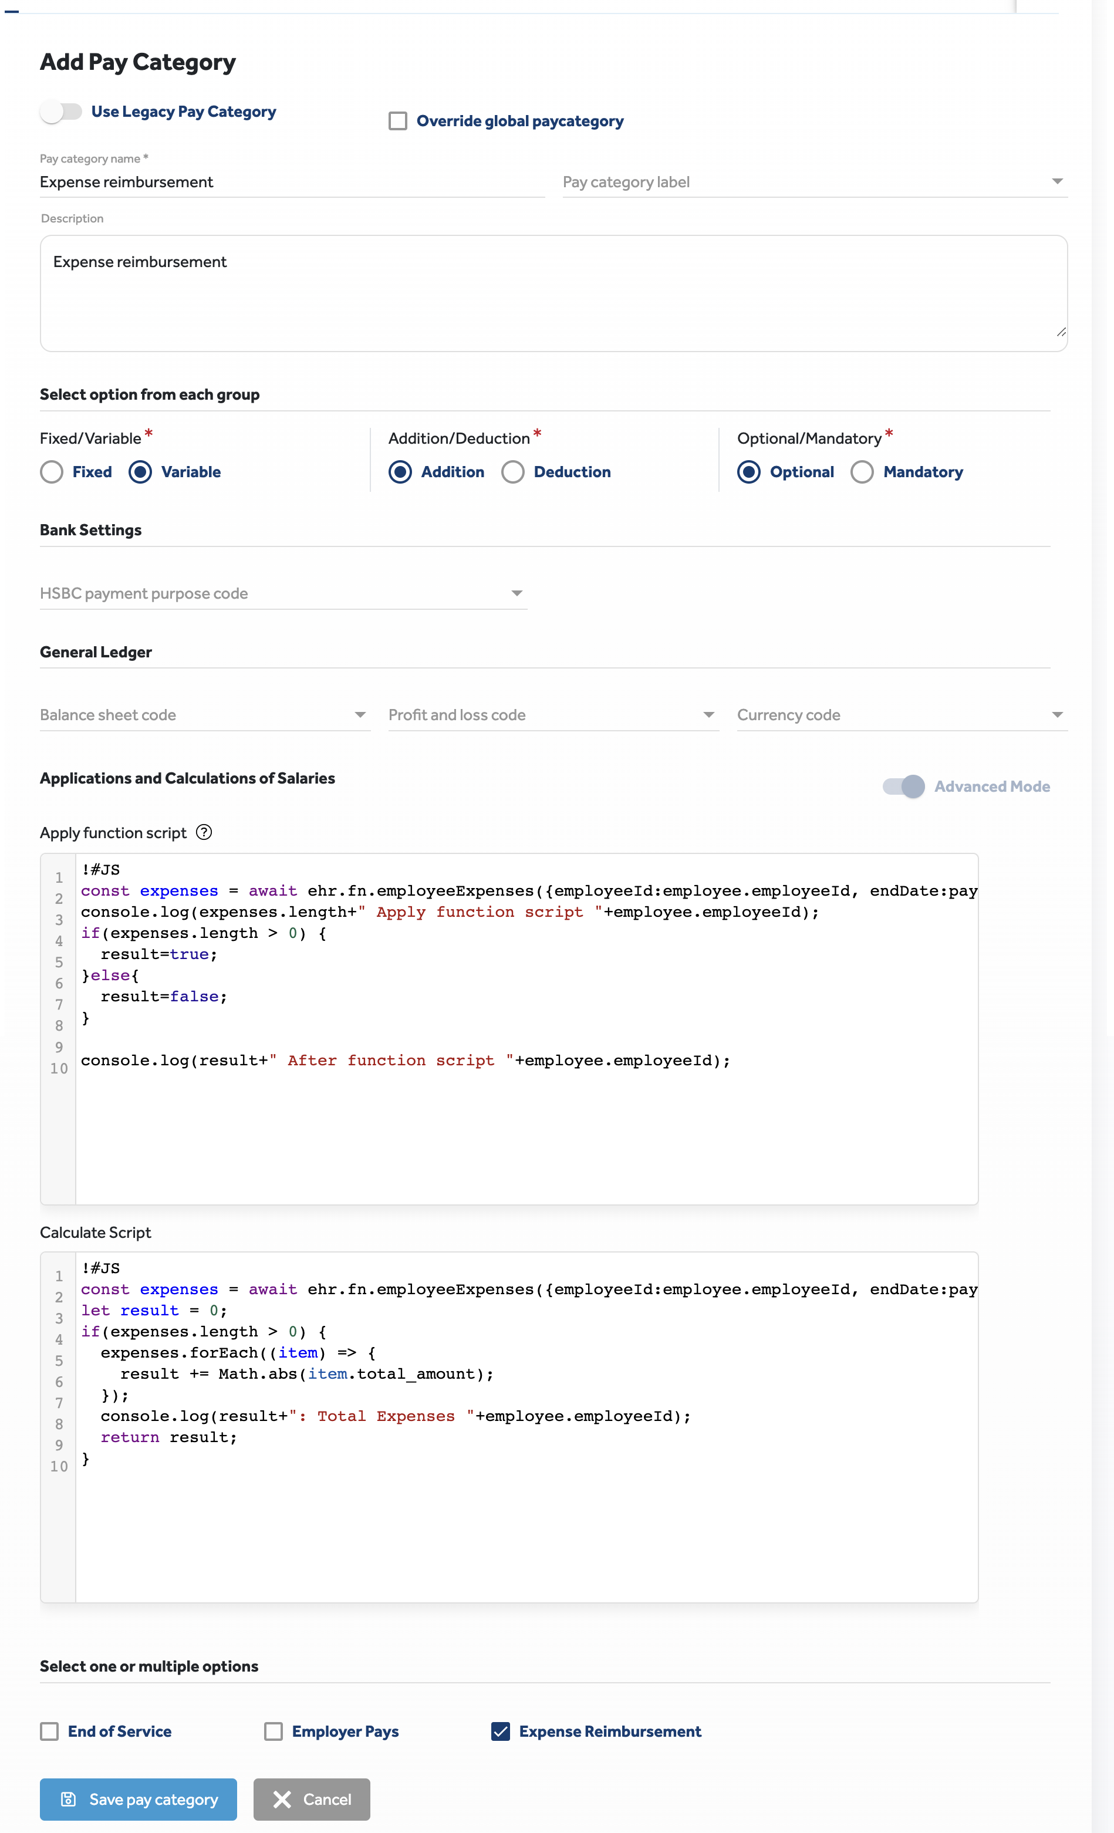Click the save icon on Save pay category
The height and width of the screenshot is (1833, 1114).
click(69, 1799)
